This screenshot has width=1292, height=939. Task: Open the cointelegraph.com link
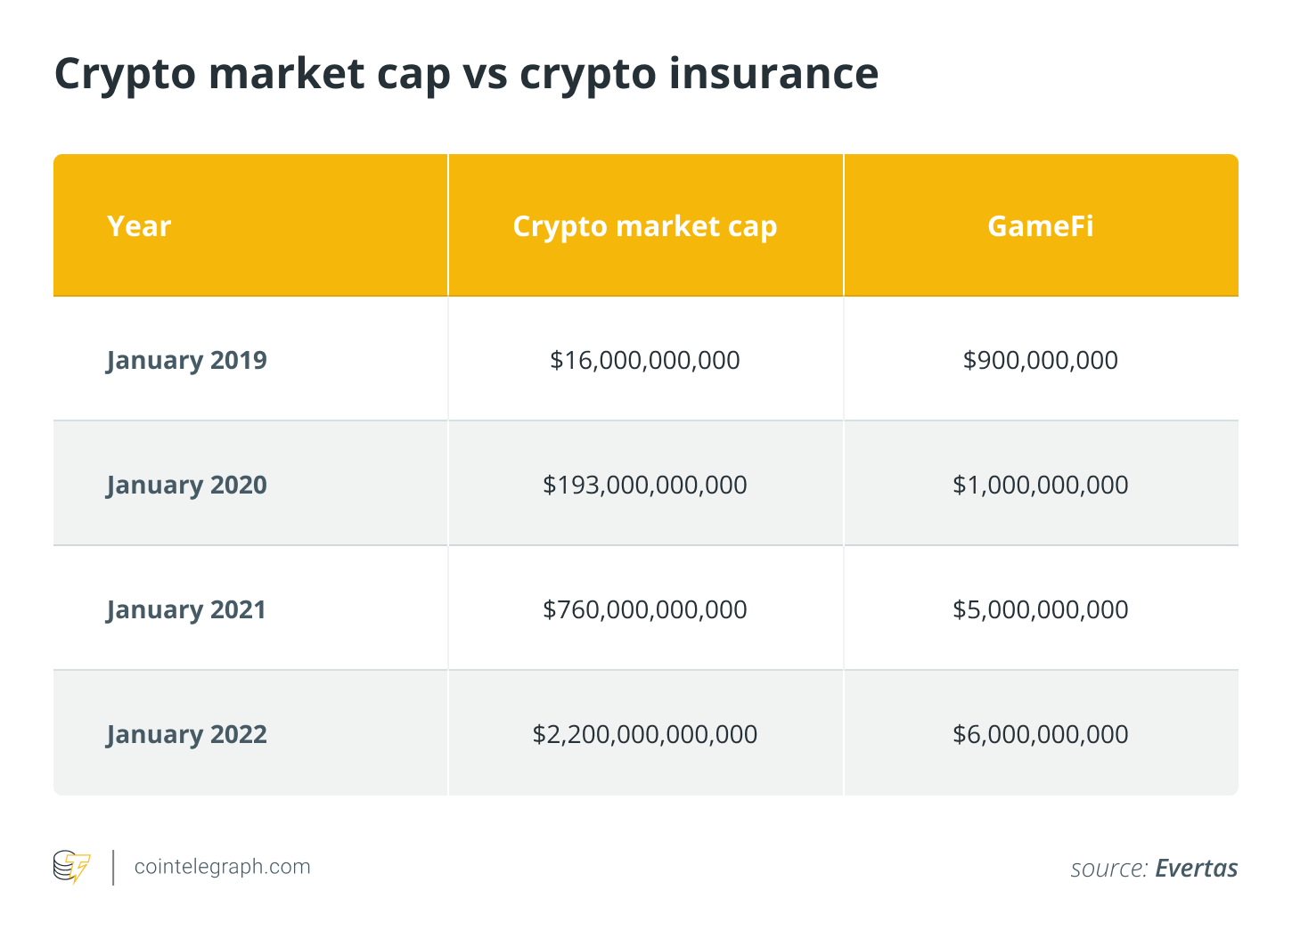(222, 867)
